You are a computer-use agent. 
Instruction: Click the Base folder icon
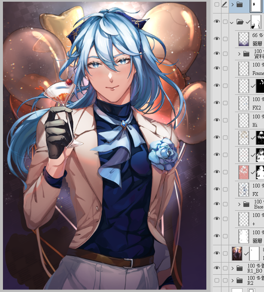(x=246, y=204)
